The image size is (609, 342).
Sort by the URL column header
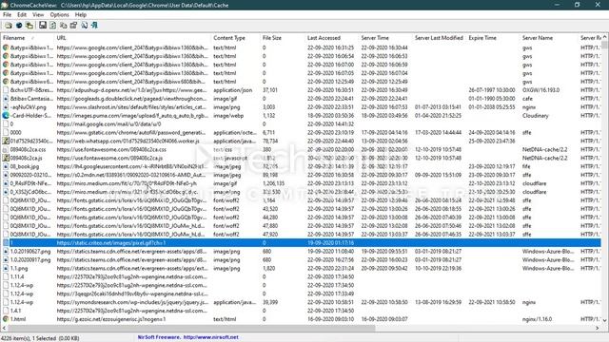pyautogui.click(x=132, y=38)
